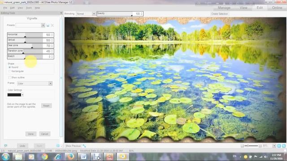Save the current vignette preset
This screenshot has width=287, height=161.
click(48, 25)
